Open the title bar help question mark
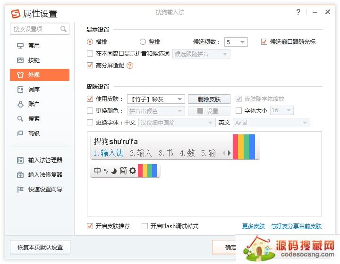340x264 pixels. [x=298, y=12]
